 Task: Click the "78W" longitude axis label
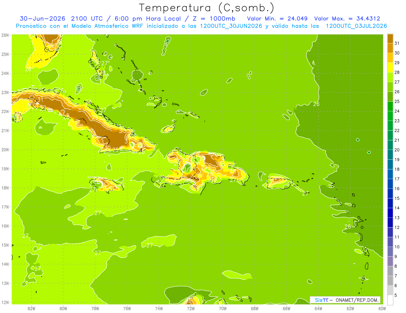point(95,308)
